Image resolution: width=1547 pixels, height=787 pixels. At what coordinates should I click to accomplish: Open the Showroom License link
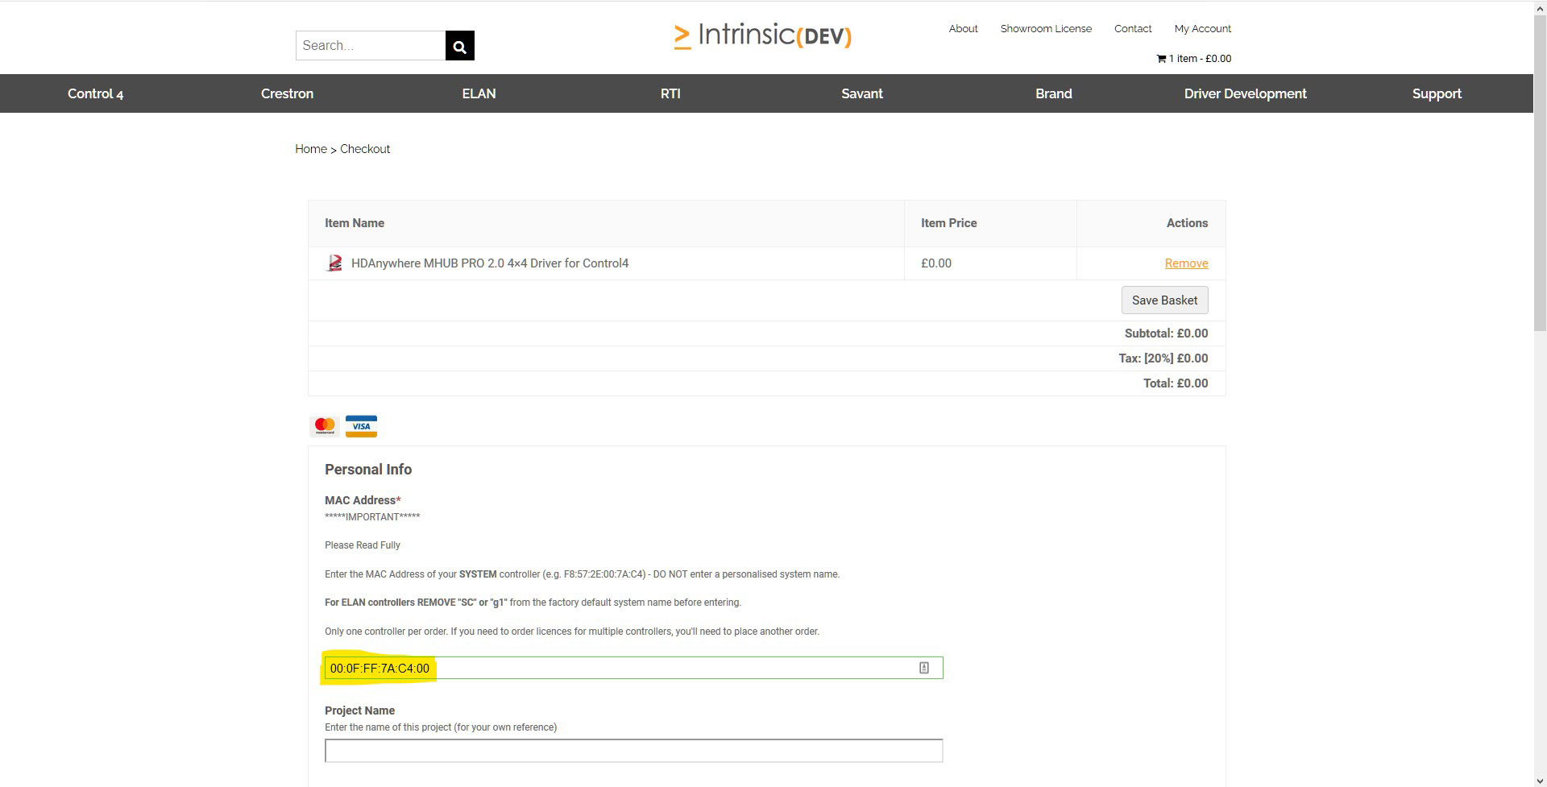(x=1046, y=28)
